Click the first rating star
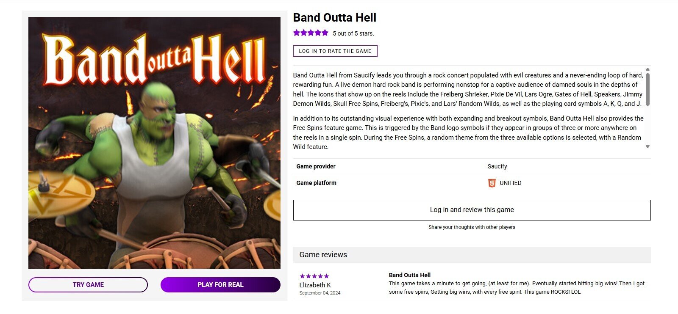 pyautogui.click(x=297, y=33)
